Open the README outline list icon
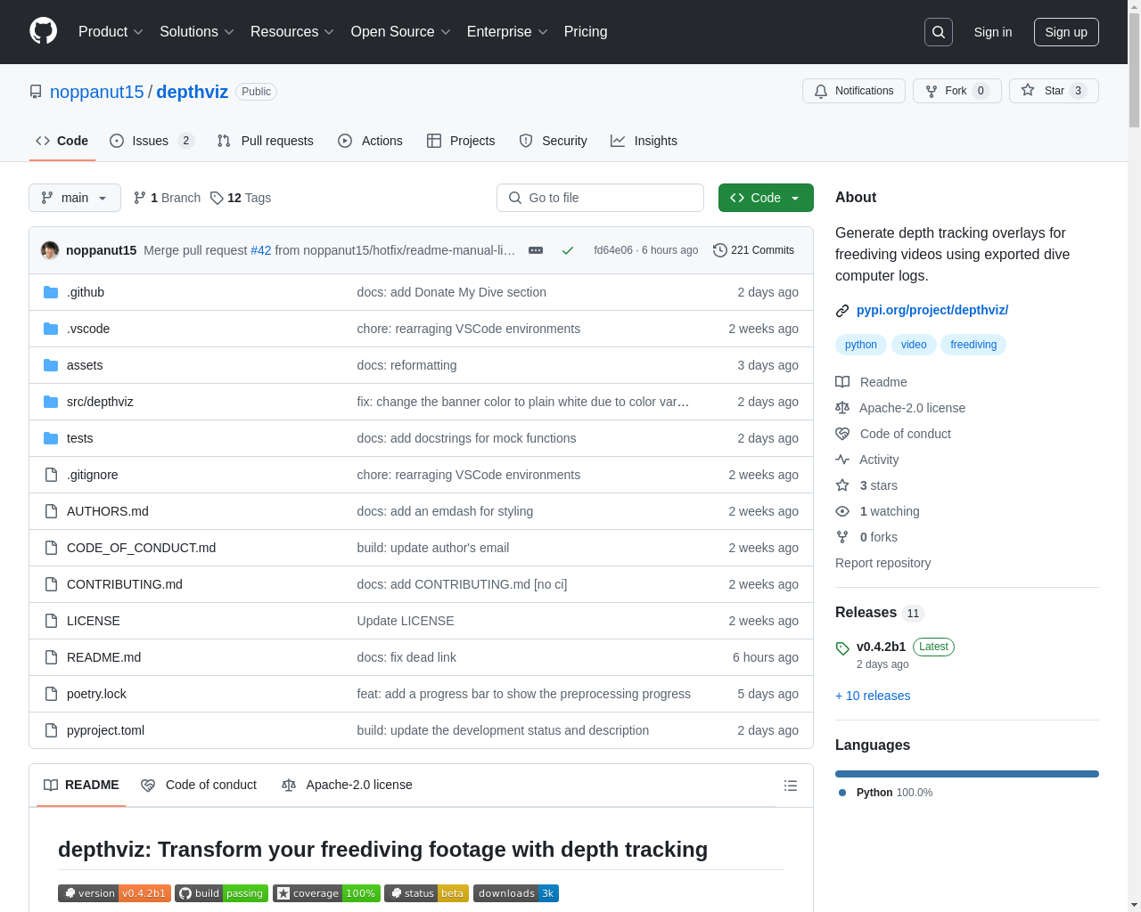 click(x=791, y=786)
